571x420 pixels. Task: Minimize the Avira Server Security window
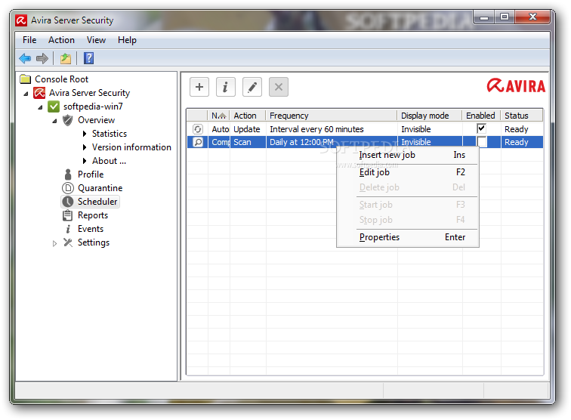pyautogui.click(x=484, y=17)
